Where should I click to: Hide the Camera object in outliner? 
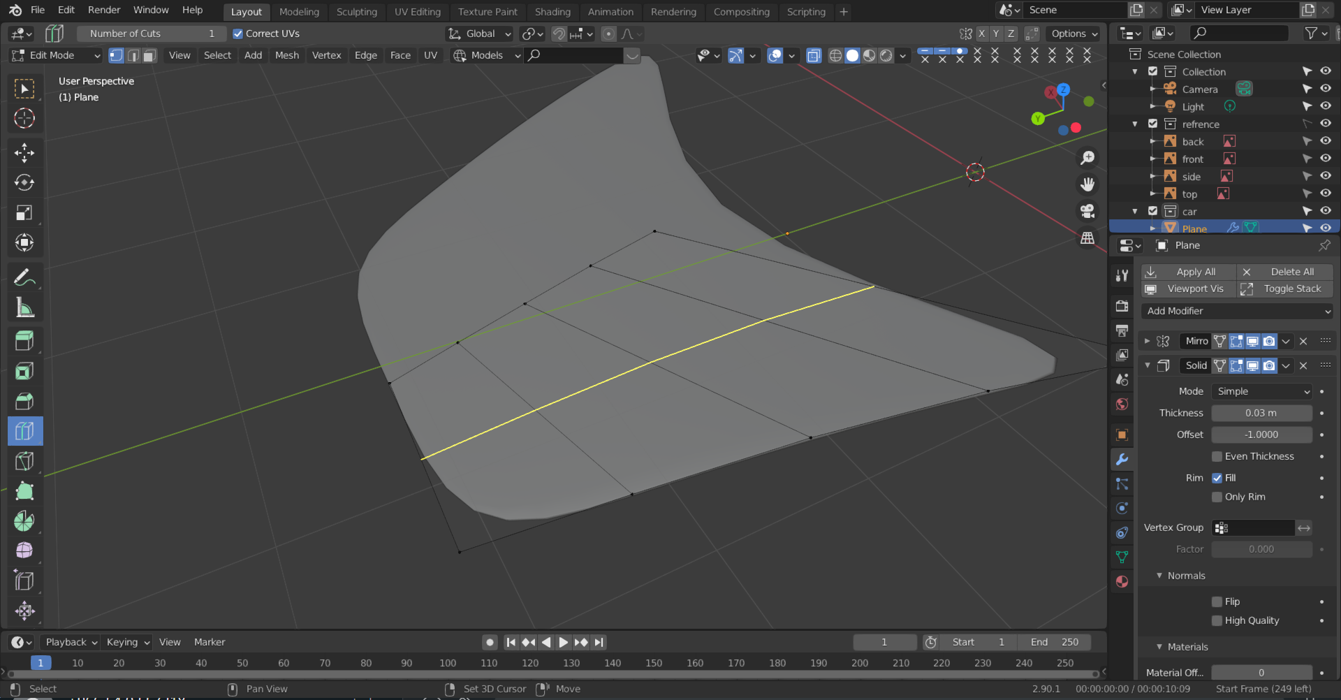point(1326,89)
